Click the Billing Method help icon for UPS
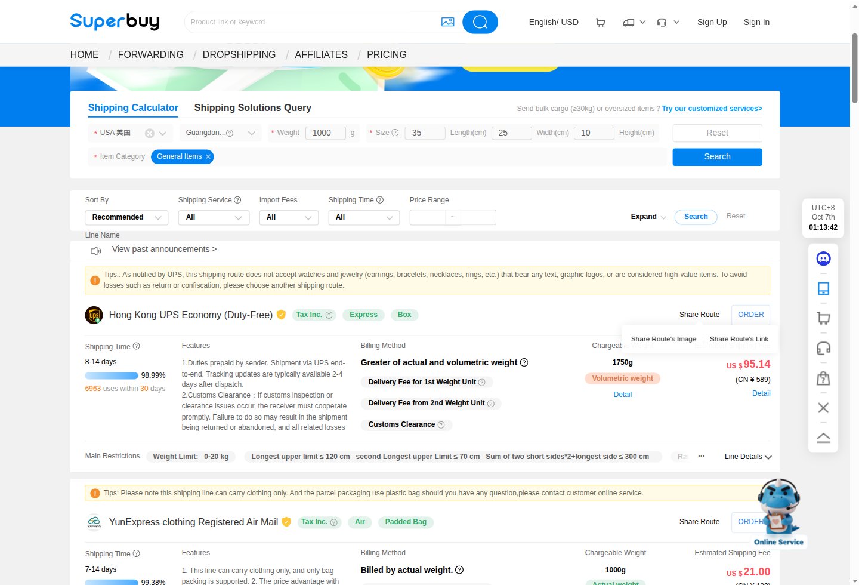Viewport: 859px width, 585px height. [x=524, y=362]
